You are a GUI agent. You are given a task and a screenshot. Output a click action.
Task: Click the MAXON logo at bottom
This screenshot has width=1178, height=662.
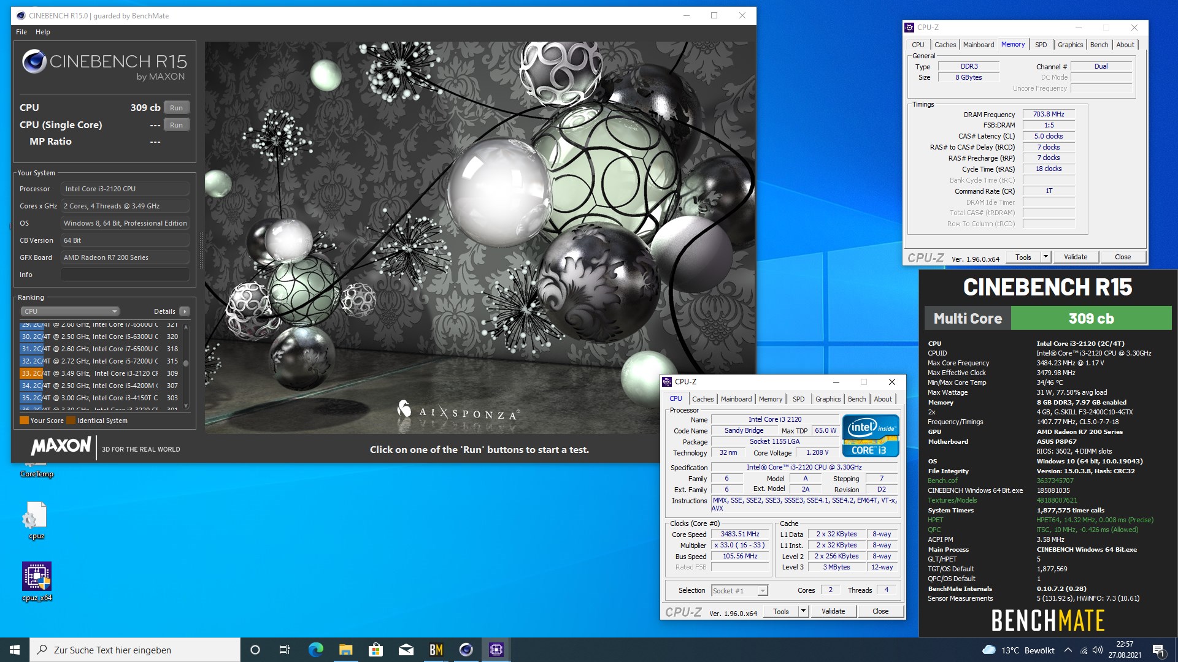pyautogui.click(x=61, y=446)
